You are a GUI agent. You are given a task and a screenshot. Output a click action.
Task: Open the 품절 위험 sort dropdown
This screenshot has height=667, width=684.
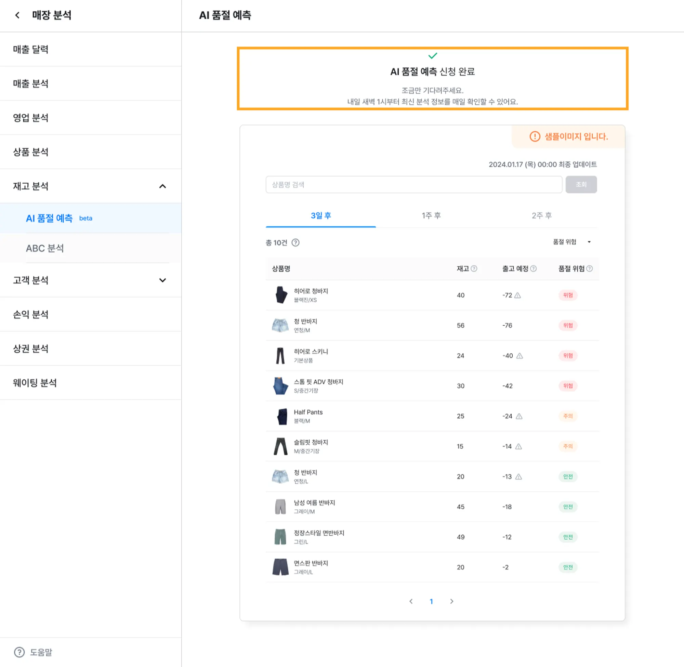[x=571, y=242]
